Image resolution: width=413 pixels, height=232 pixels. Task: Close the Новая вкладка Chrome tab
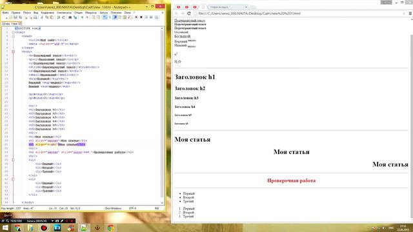coord(246,7)
